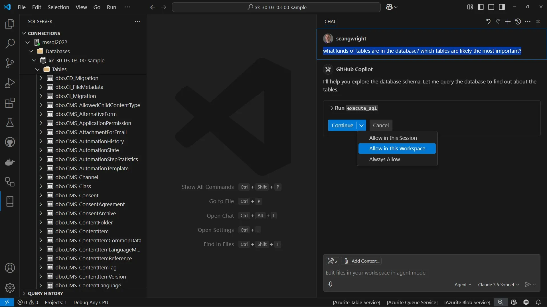The width and height of the screenshot is (547, 307).
Task: Start a new chat with plus icon
Action: [508, 22]
